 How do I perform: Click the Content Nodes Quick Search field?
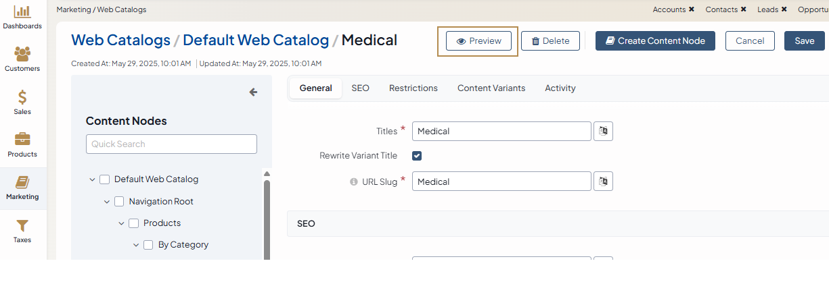[x=171, y=144]
